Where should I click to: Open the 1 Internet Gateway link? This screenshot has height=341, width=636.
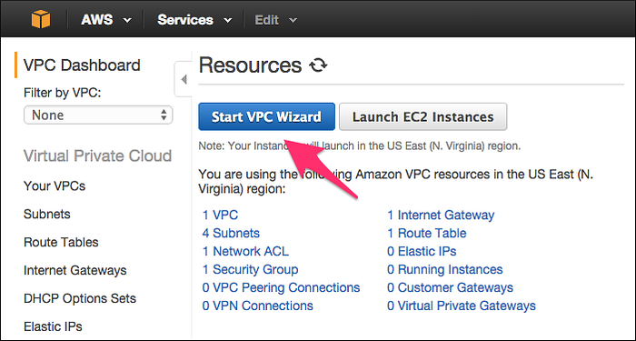tap(441, 215)
